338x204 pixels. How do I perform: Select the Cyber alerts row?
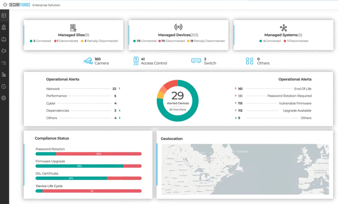click(81, 103)
